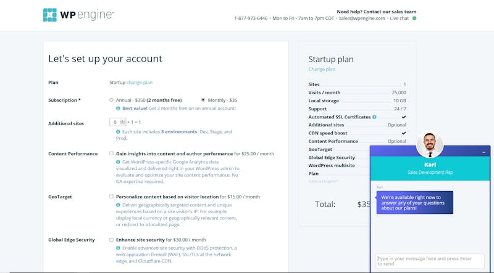Screen dimensions: 494x273
Task: Click 'Need help? Contact our sales team' text
Action: 377,12
